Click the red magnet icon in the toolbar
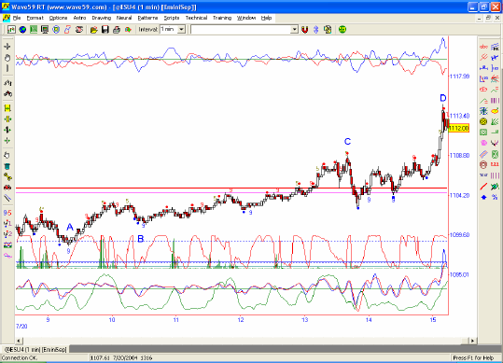503x363 pixels. point(305,30)
